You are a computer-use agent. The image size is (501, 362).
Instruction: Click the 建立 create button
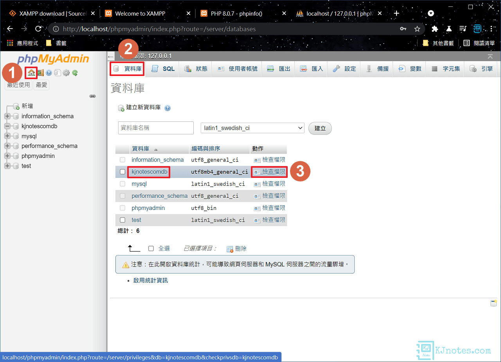(320, 128)
